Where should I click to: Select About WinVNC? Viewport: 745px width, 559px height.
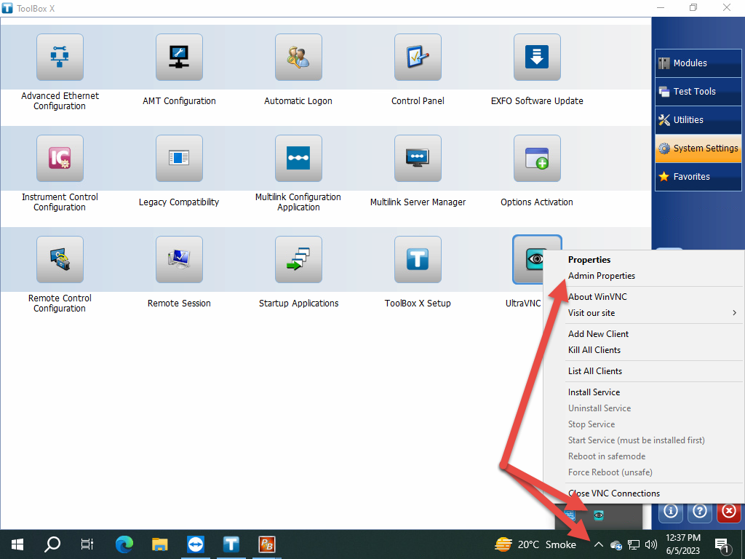tap(645, 297)
